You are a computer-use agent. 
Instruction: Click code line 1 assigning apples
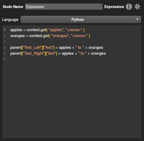click(47, 30)
